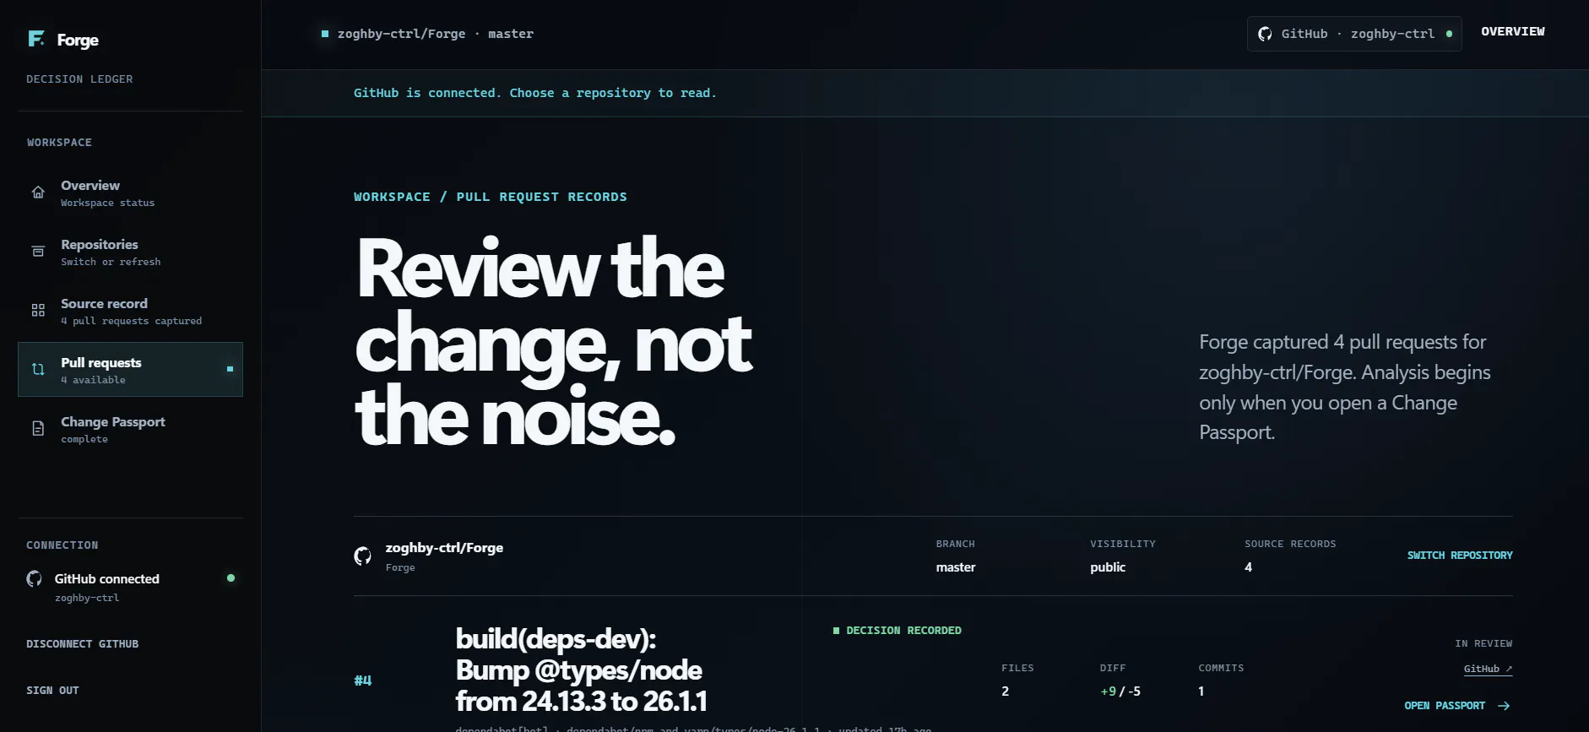Click the IN REVIEW status text
This screenshot has width=1589, height=732.
pyautogui.click(x=1483, y=643)
